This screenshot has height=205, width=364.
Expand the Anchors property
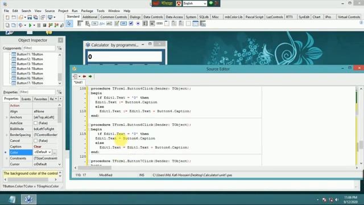7,117
